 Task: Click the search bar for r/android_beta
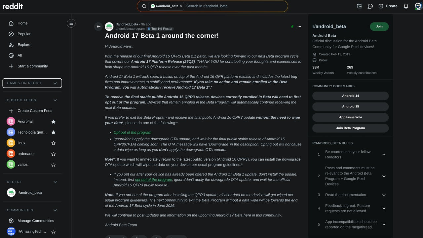tap(231, 6)
